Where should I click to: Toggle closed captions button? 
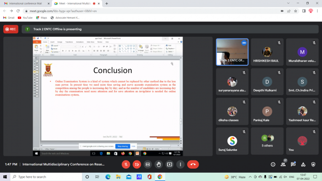tap(148, 164)
